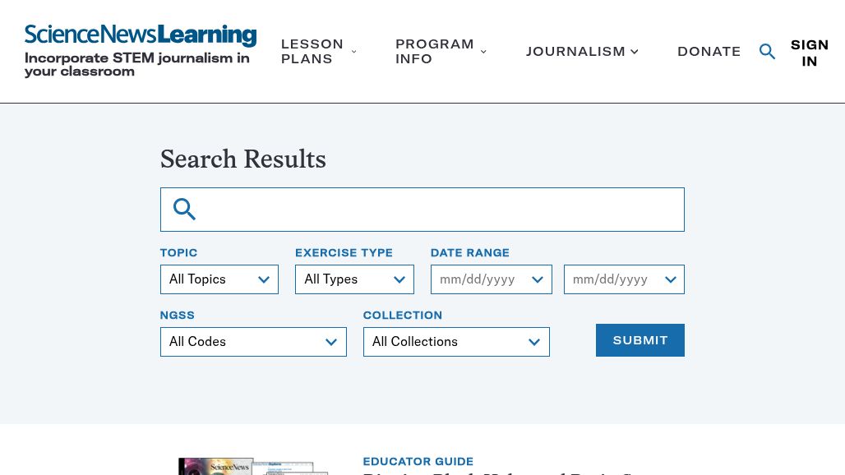Click the Educator Guide result thumbnail
The height and width of the screenshot is (475, 845).
[252, 466]
